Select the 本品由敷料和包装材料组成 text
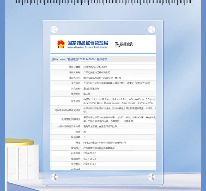Screen dimensions: 206x191 point(119,109)
